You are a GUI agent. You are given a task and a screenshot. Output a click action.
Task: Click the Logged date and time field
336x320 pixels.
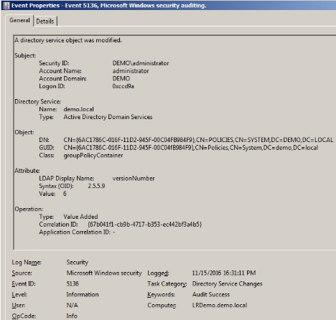tap(224, 273)
